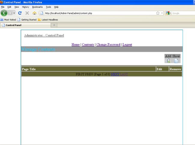
Task: Go to the Firefox Home page icon
Action: coord(34,13)
